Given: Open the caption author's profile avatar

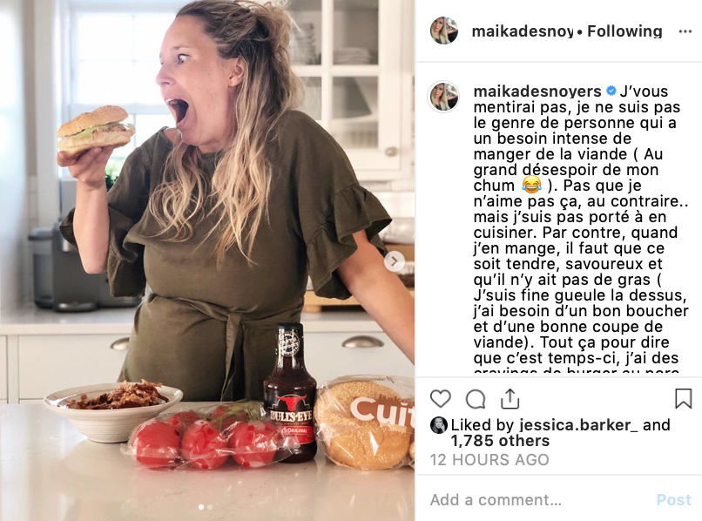Looking at the screenshot, I should pos(443,96).
